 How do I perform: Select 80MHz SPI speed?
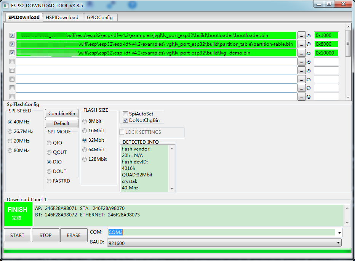(10, 150)
